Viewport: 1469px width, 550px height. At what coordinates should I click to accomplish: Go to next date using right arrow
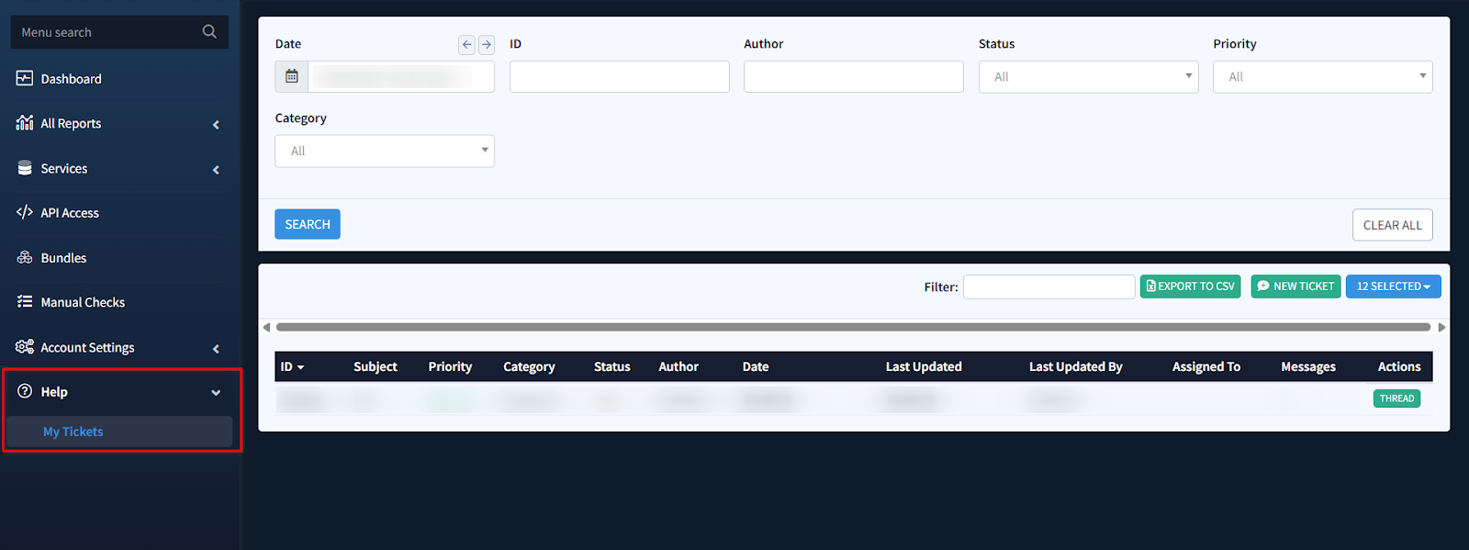click(487, 44)
